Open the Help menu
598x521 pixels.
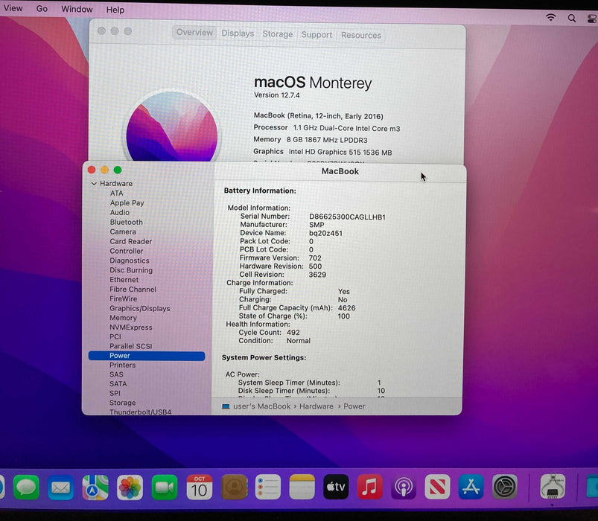tap(115, 10)
